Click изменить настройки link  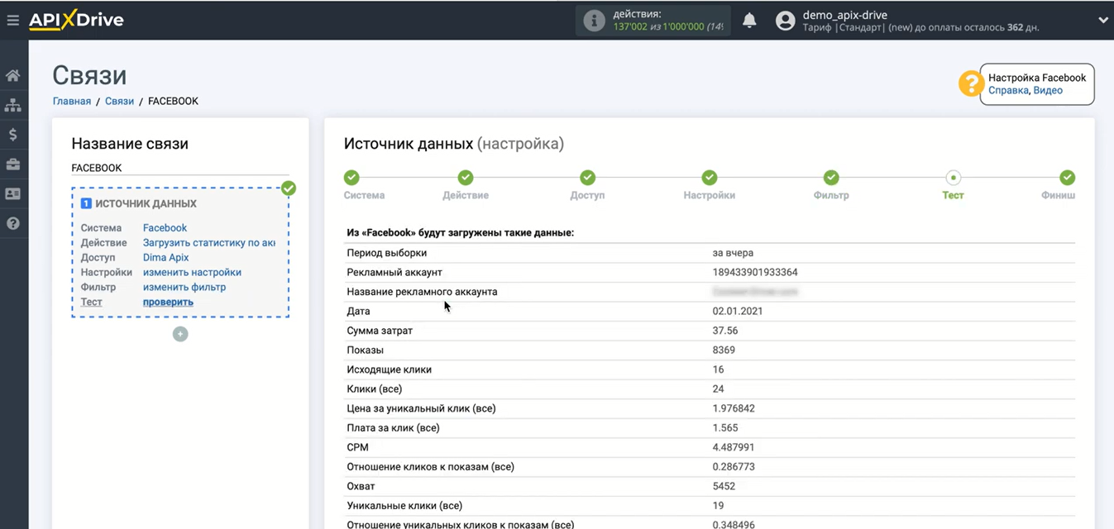point(192,273)
